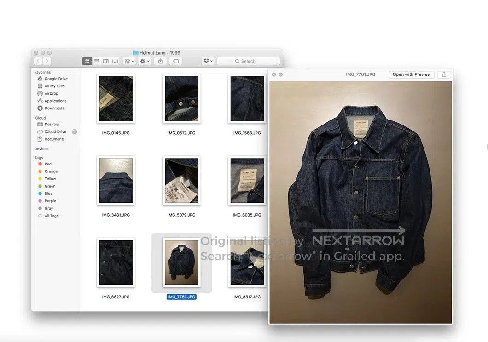Click Quick Look share button
Image resolution: width=488 pixels, height=342 pixels.
pyautogui.click(x=444, y=74)
